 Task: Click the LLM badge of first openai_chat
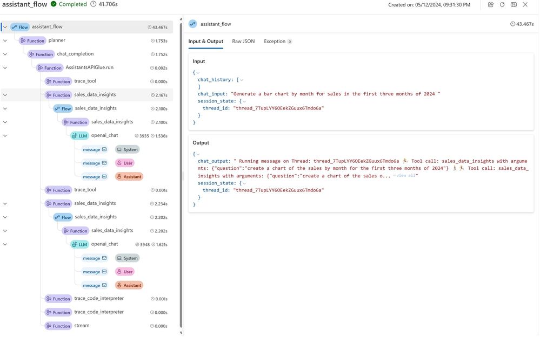[x=79, y=136]
